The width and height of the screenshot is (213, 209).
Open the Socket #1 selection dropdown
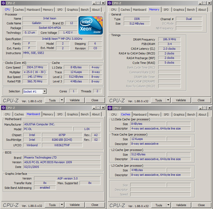coord(44,91)
